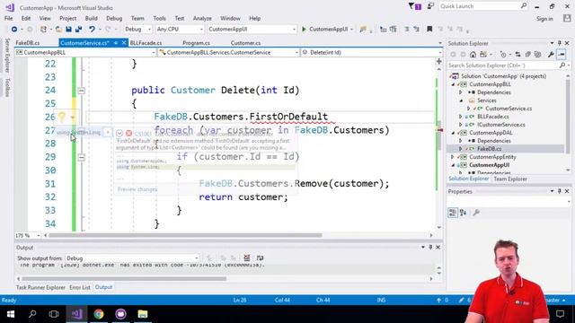Click the Undo toolbar icon
This screenshot has height=323, width=575.
coord(92,29)
